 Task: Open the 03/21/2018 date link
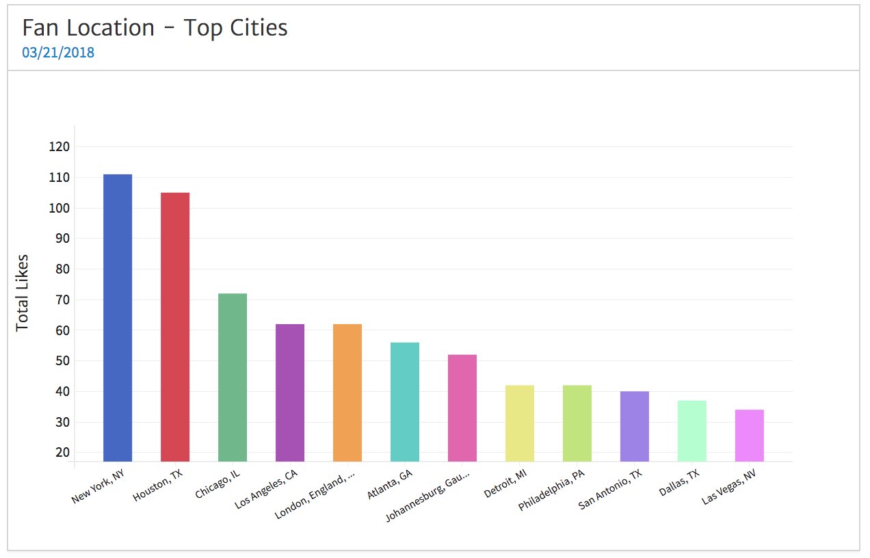coord(58,53)
